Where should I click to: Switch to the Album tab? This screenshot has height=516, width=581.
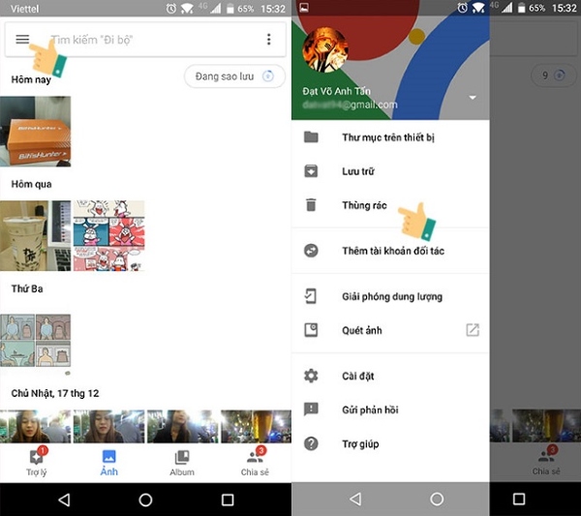(x=182, y=463)
